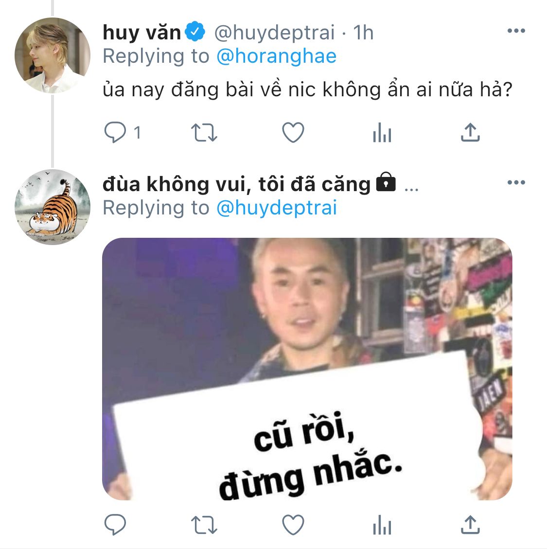Screen dimensions: 547x549
Task: Click the huy văn display name
Action: [141, 33]
